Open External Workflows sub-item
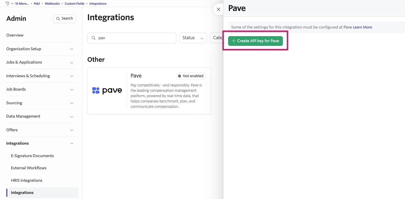Image resolution: width=405 pixels, height=199 pixels. pos(29,168)
